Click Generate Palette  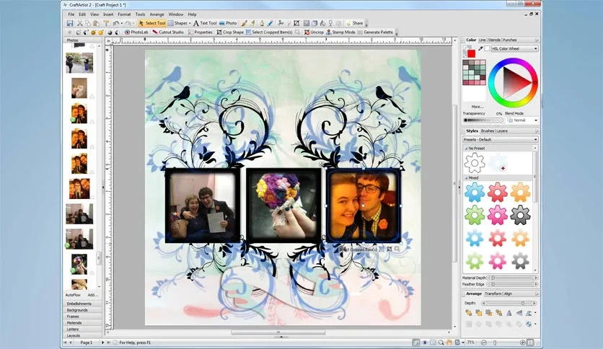[x=375, y=32]
